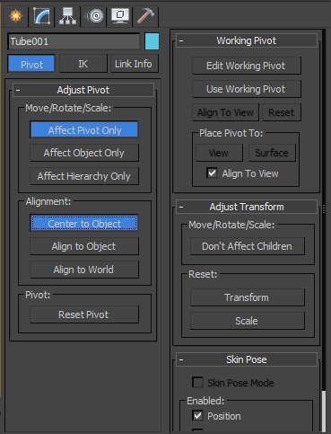The height and width of the screenshot is (434, 331).
Task: Click the Align To View button
Action: (x=225, y=112)
